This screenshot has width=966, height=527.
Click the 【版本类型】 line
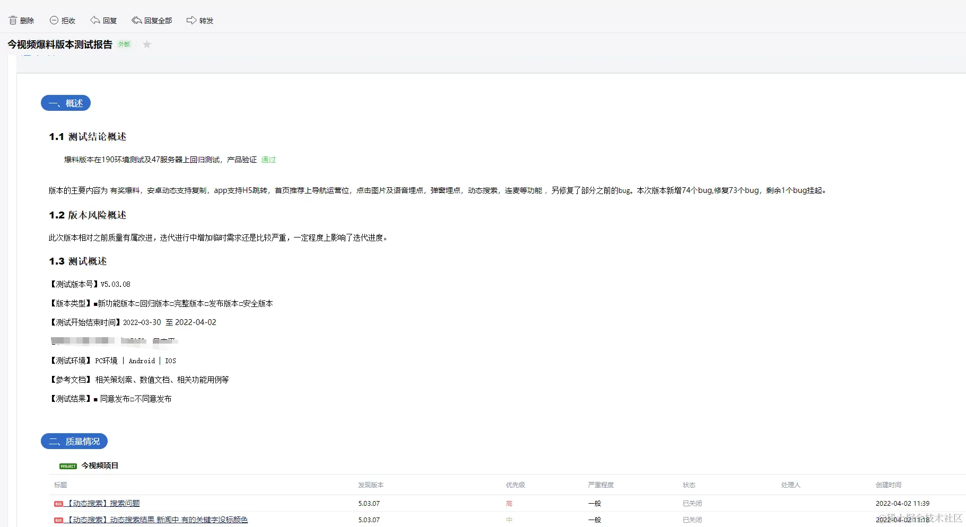161,303
